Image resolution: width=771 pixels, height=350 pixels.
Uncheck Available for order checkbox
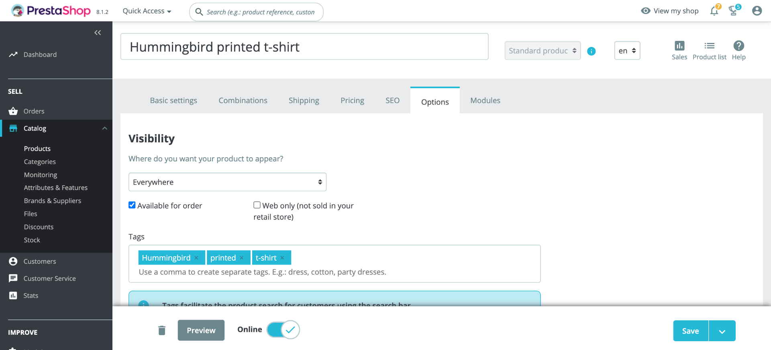pos(132,205)
